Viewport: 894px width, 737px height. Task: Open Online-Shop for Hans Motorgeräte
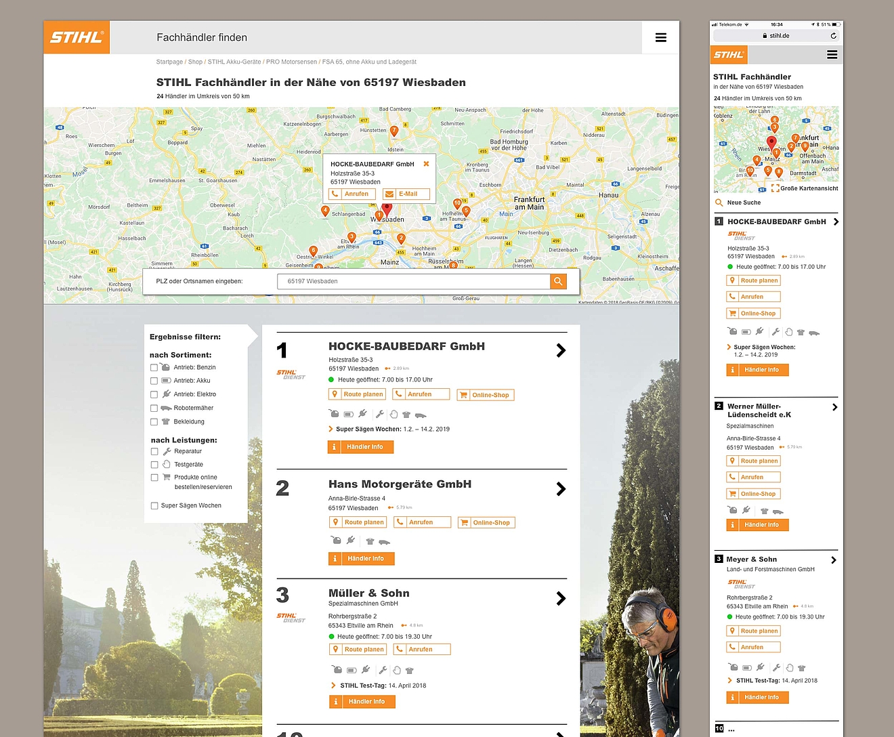(x=486, y=522)
